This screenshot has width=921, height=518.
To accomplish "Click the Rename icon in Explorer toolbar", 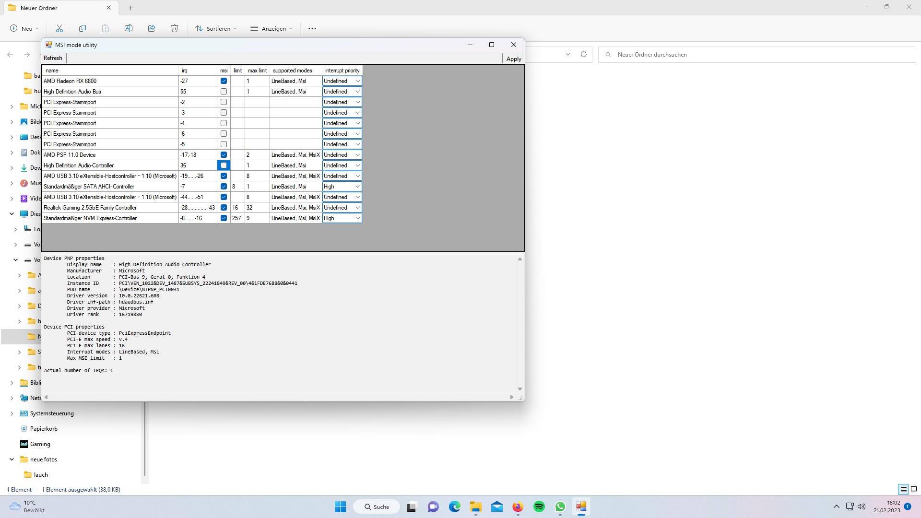I will click(129, 29).
